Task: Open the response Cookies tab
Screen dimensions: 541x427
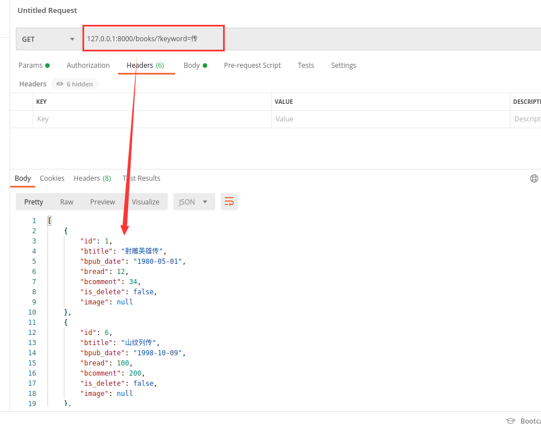Action: click(x=52, y=178)
